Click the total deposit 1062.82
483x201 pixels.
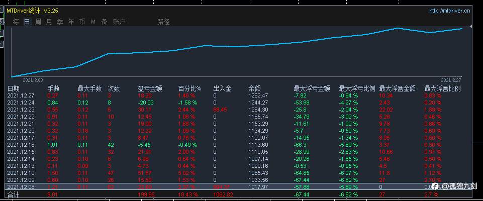click(223, 194)
